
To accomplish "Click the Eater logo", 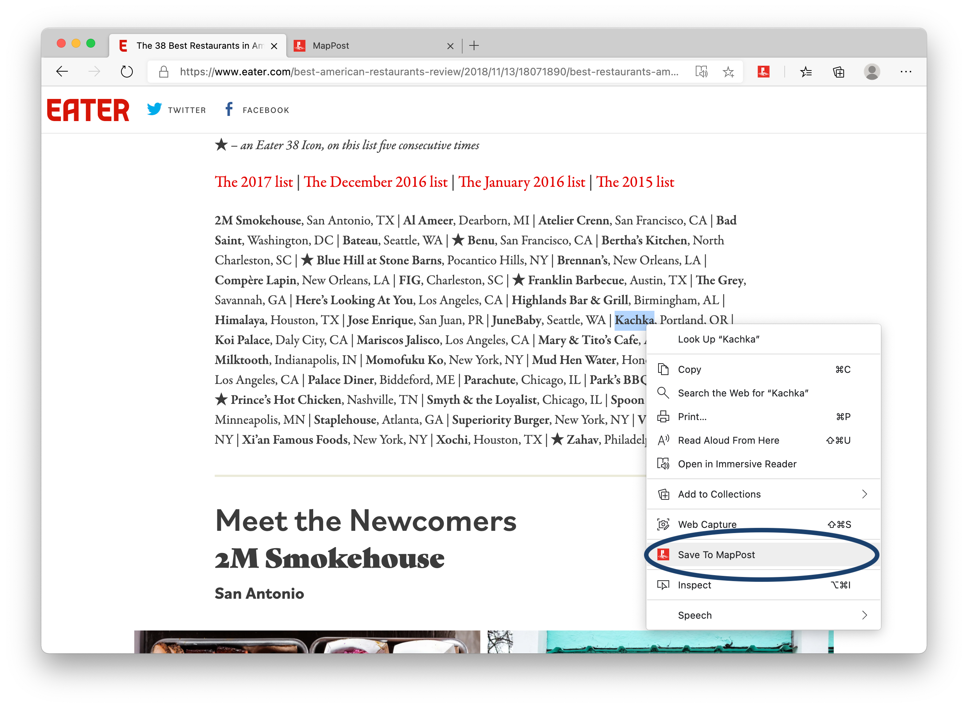I will pyautogui.click(x=88, y=110).
